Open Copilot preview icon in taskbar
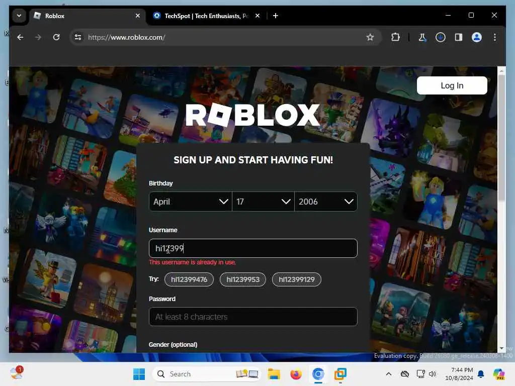 pyautogui.click(x=499, y=374)
